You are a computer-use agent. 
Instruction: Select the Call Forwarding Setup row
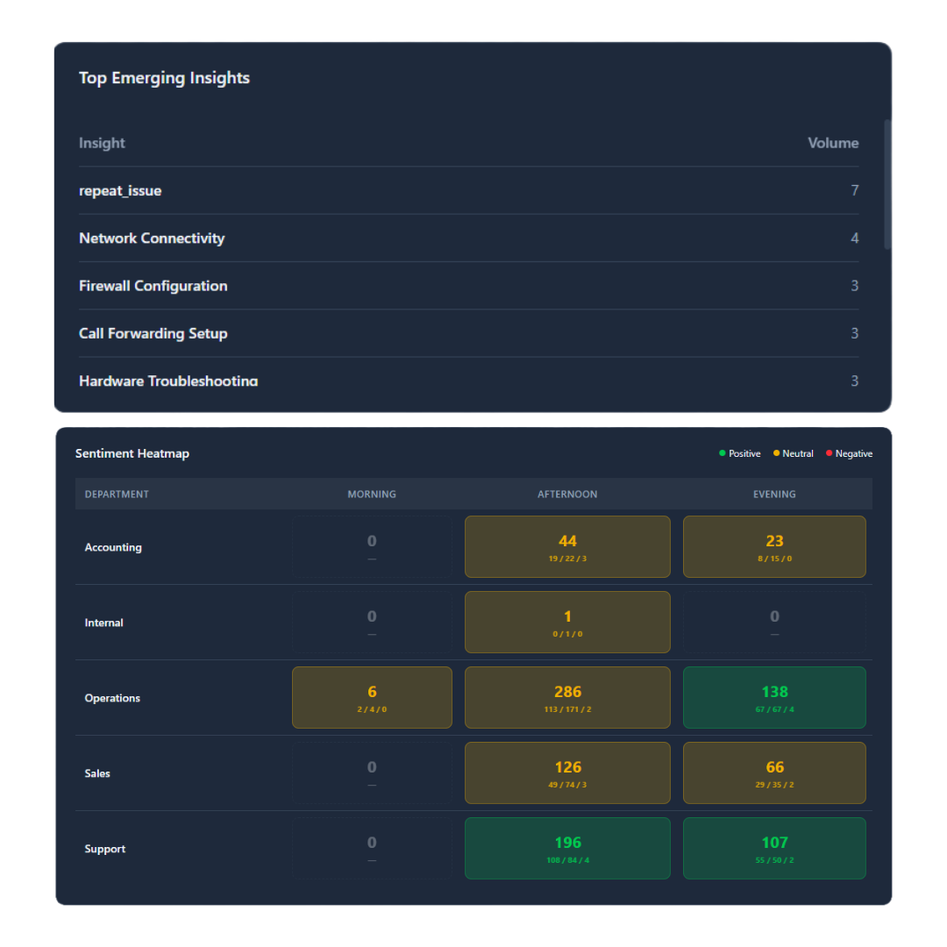[x=468, y=333]
